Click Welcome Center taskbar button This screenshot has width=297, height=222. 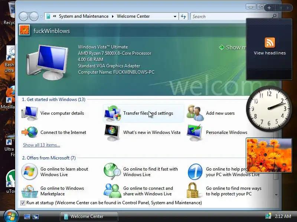(89, 216)
